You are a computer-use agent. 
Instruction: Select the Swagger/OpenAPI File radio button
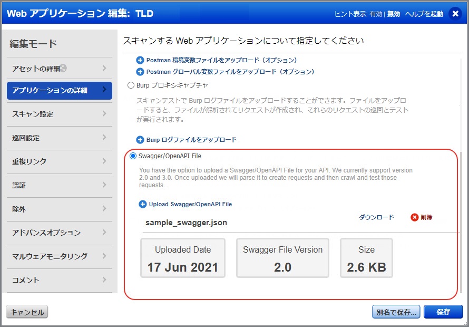pyautogui.click(x=133, y=156)
